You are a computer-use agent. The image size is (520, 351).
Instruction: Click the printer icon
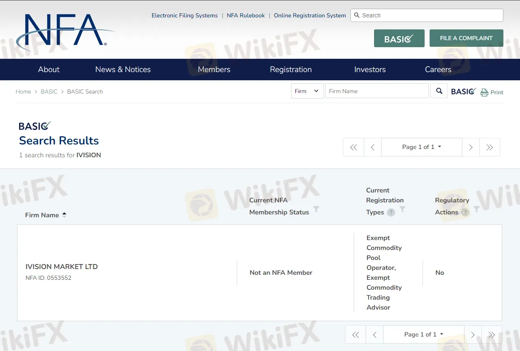[484, 92]
